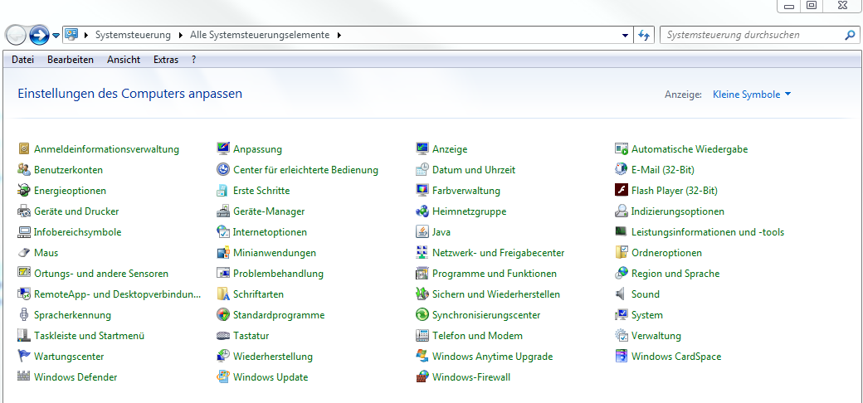Open the Extras menu
The image size is (863, 403).
[166, 60]
